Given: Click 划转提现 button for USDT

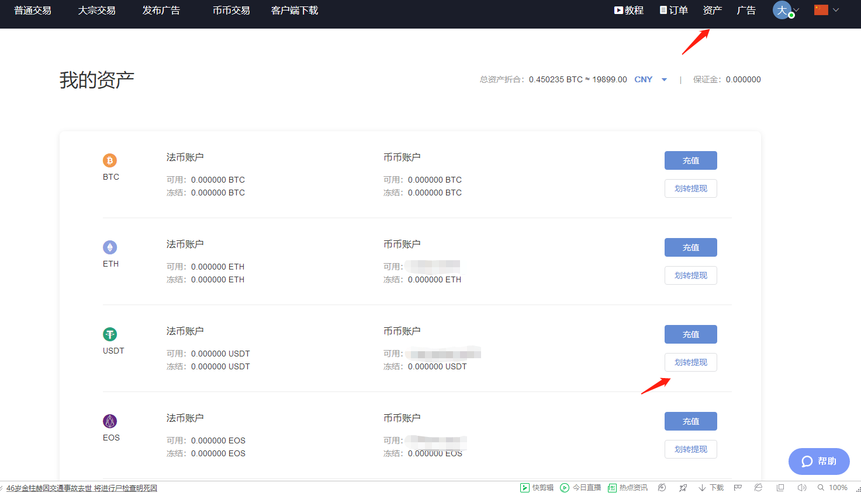Looking at the screenshot, I should 690,362.
